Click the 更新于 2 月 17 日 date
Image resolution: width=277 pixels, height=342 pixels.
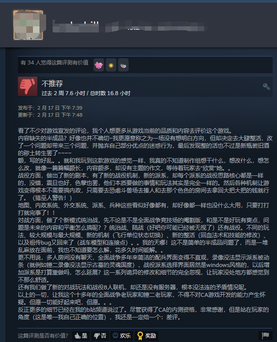point(50,115)
